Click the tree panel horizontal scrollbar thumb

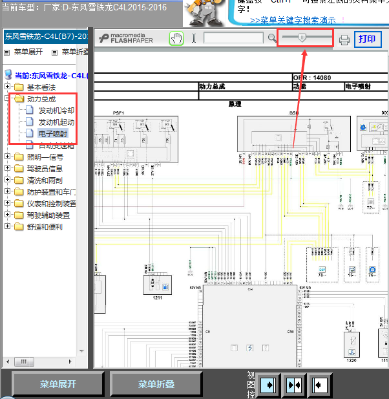click(x=24, y=361)
